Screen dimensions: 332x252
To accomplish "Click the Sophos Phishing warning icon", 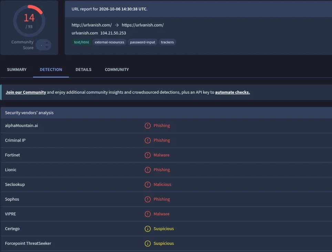I will tap(148, 199).
